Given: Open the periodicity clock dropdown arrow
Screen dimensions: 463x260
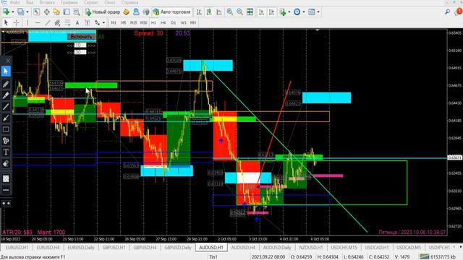Looking at the screenshot, I should point(304,12).
